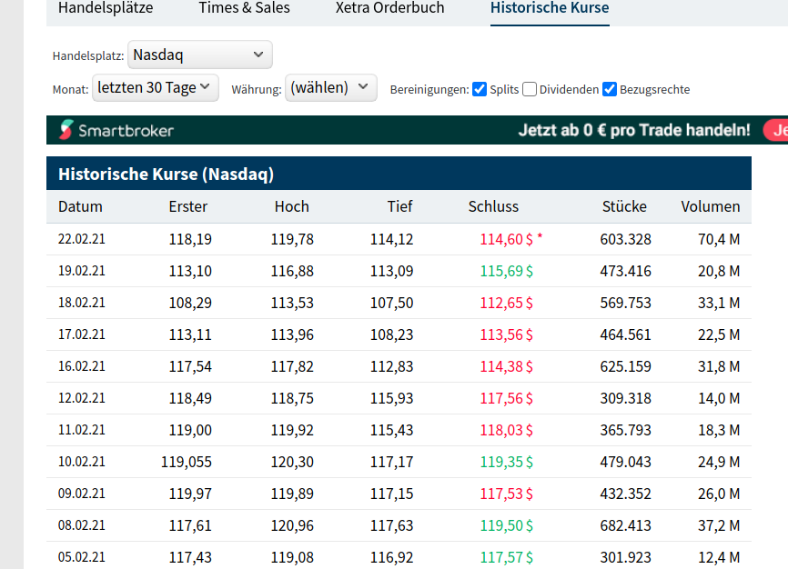Click closing price 112,65 $
788x569 pixels.
507,303
